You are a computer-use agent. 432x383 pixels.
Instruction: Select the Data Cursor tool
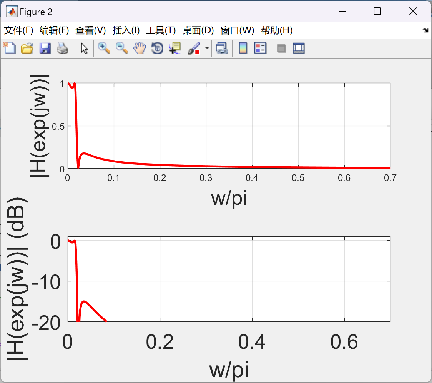[174, 48]
